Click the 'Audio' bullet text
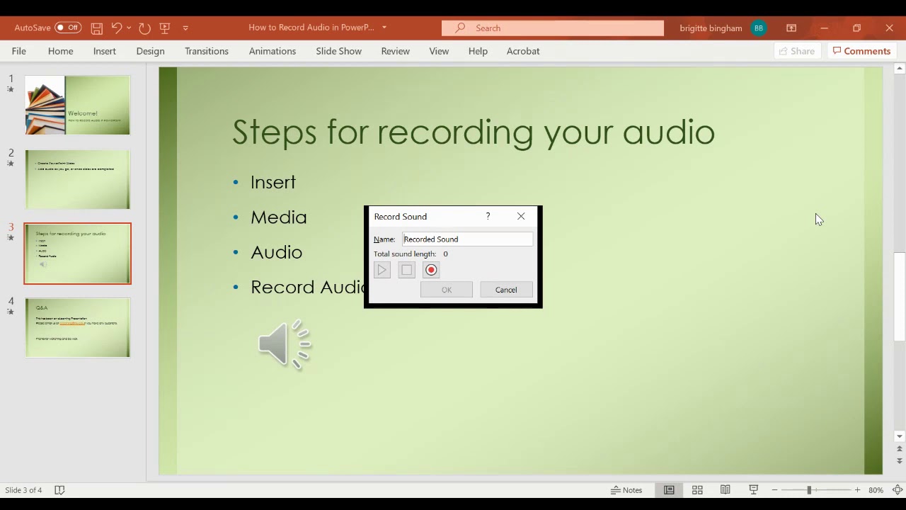 276,252
